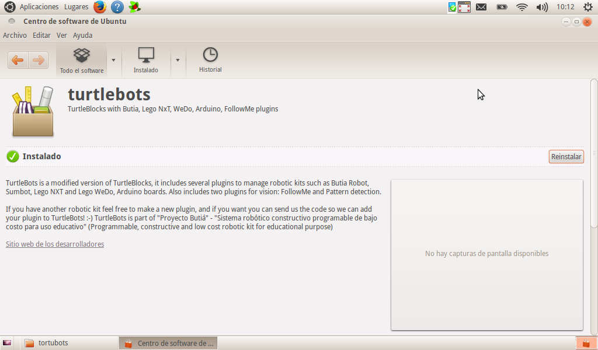Click the green Instalado checkmark icon
The image size is (598, 350).
(x=13, y=156)
